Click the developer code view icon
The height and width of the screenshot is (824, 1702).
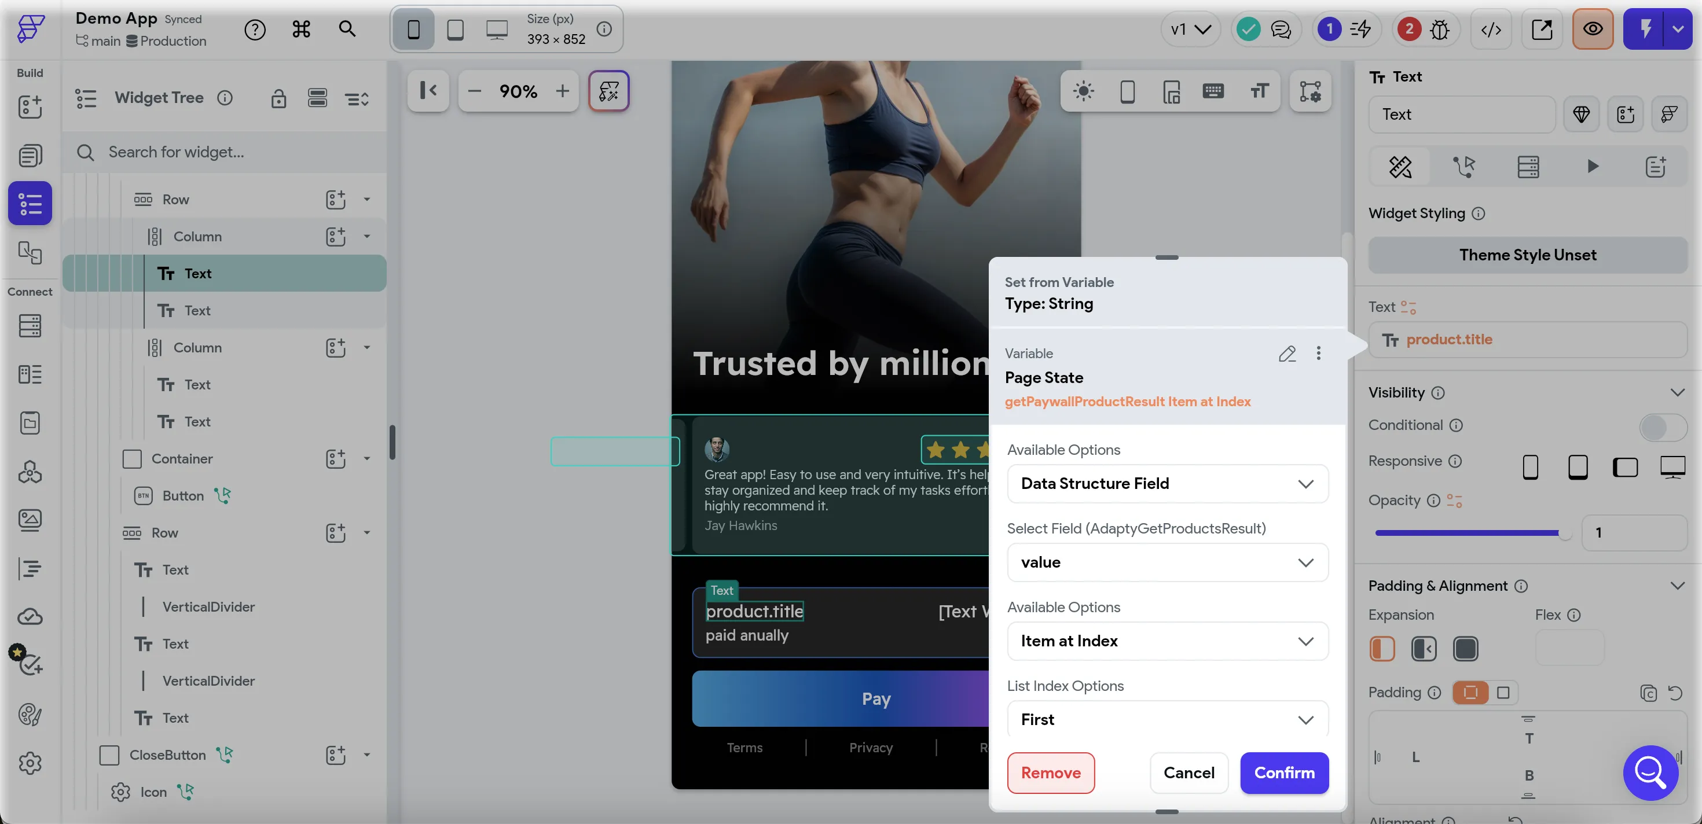tap(1491, 30)
